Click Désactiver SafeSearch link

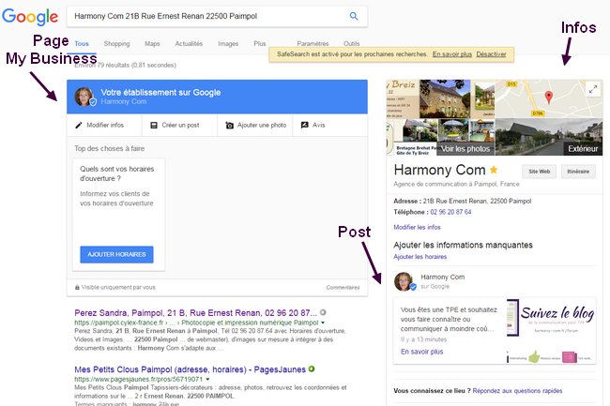(x=492, y=54)
